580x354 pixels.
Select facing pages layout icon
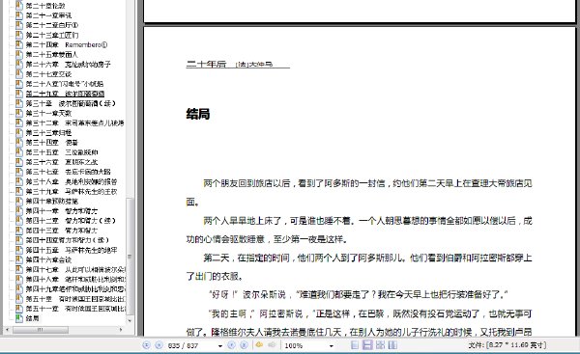[x=380, y=345]
